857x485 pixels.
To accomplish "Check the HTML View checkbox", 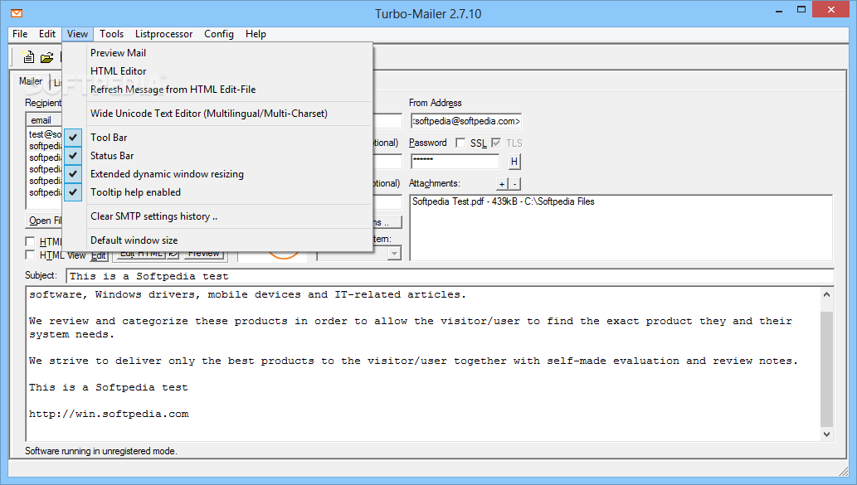I will (30, 255).
